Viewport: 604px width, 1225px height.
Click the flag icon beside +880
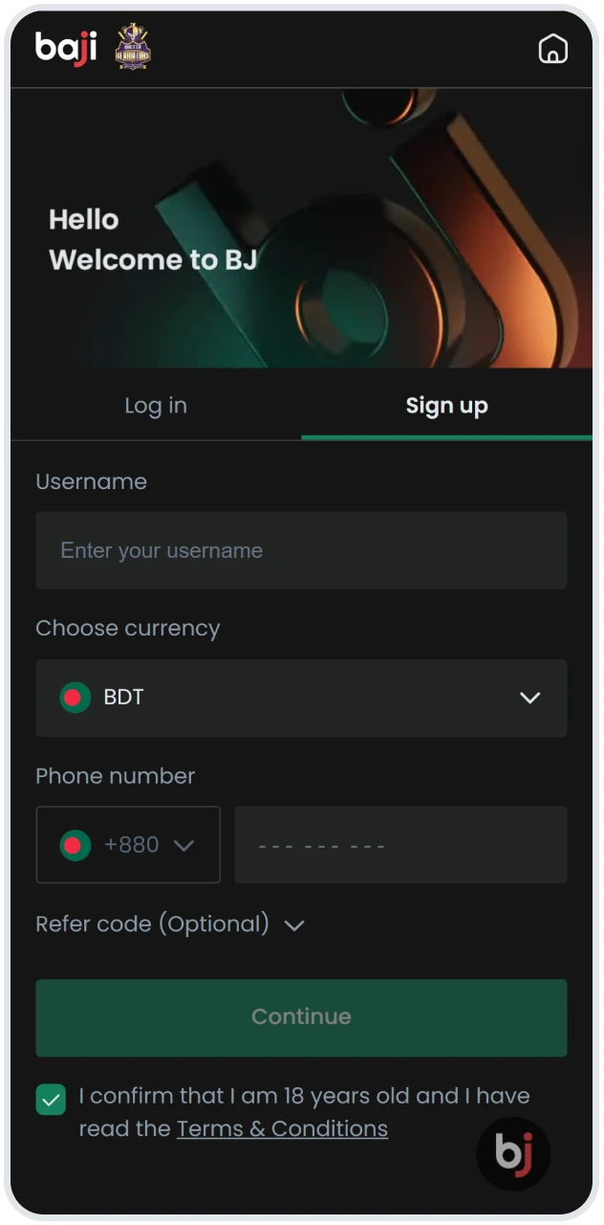[x=75, y=844]
